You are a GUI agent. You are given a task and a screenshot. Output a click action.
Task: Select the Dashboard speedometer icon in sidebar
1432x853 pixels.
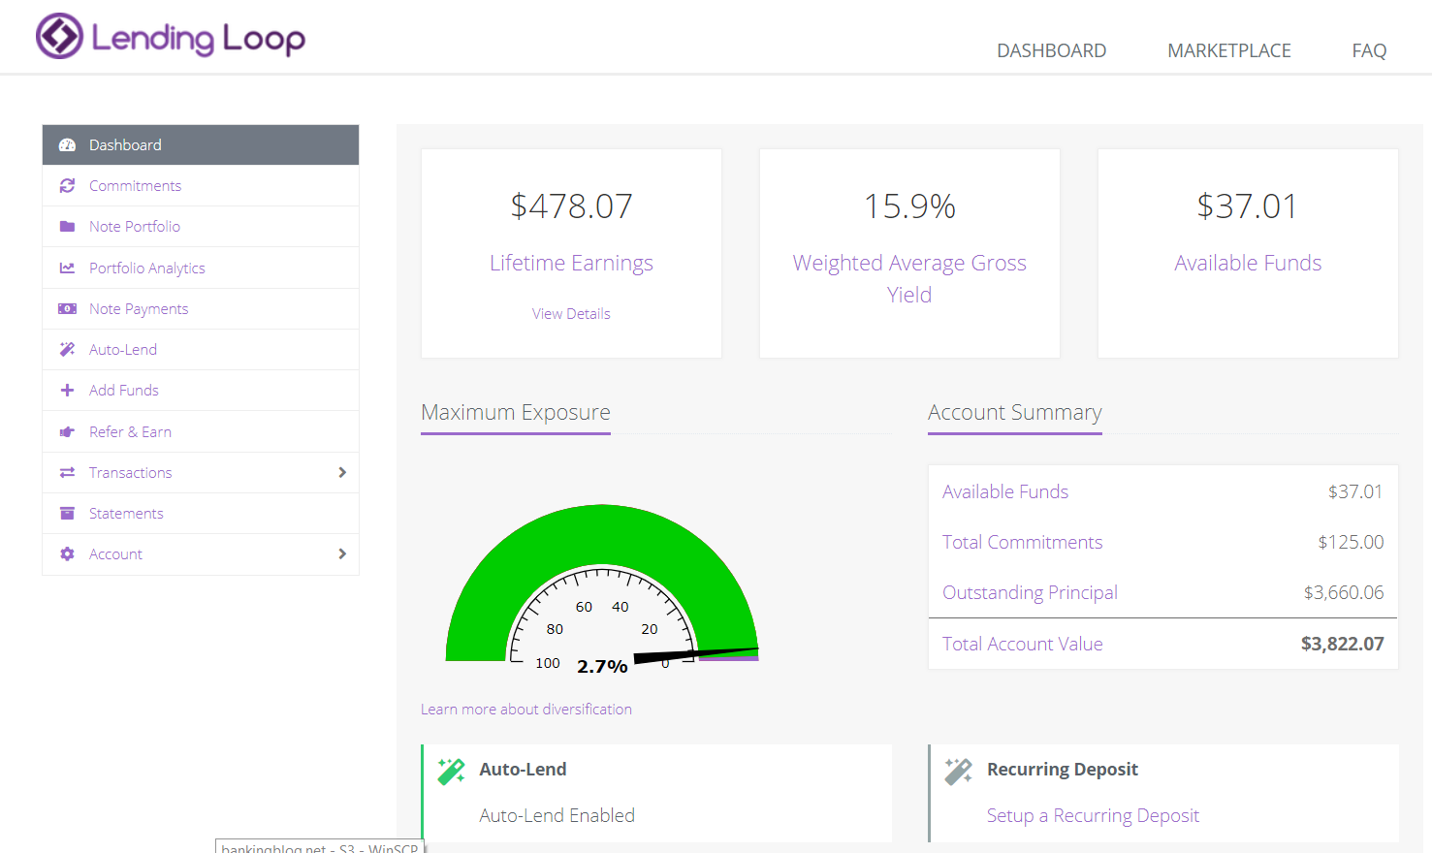[67, 144]
